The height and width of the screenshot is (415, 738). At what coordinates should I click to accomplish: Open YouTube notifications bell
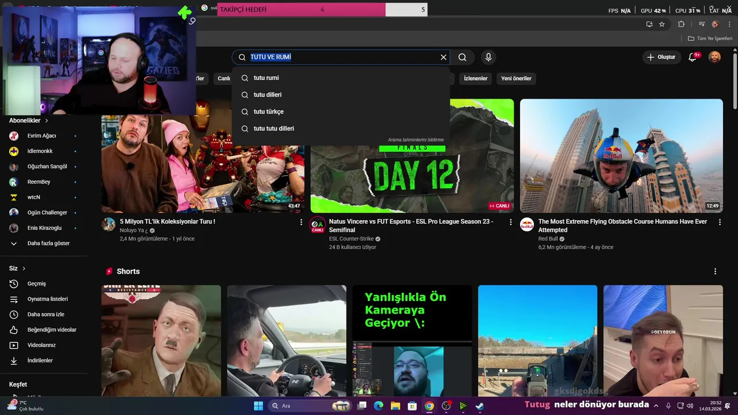(x=693, y=57)
